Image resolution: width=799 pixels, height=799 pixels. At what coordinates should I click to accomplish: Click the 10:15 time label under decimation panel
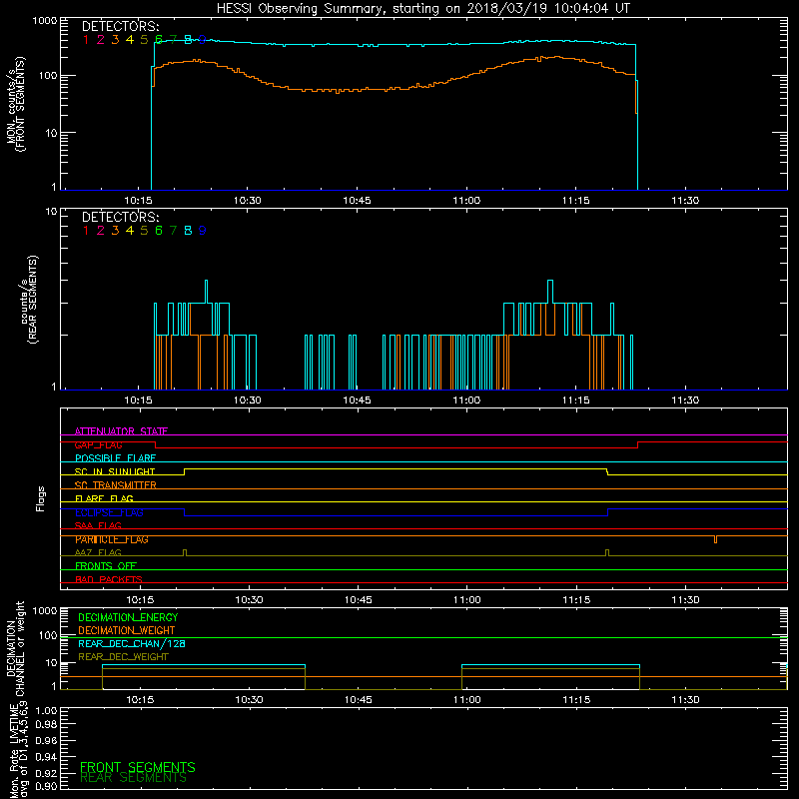coord(140,700)
